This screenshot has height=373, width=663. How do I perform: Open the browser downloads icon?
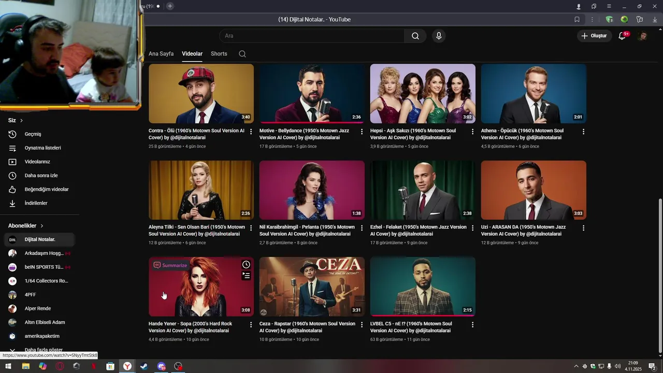pos(655,19)
